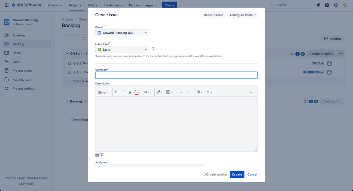Open the Dashboards menu
Viewport: 353px width, 191px height.
(114, 5)
